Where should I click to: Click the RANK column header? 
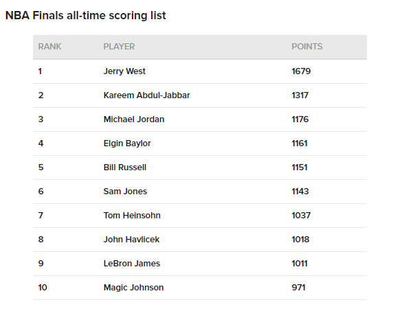click(x=49, y=47)
